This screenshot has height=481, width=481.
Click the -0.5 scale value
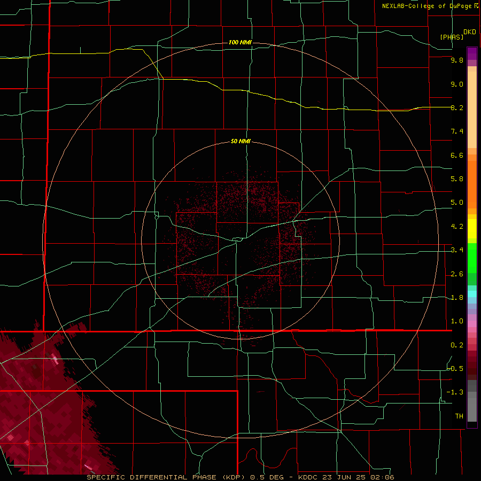coord(455,368)
